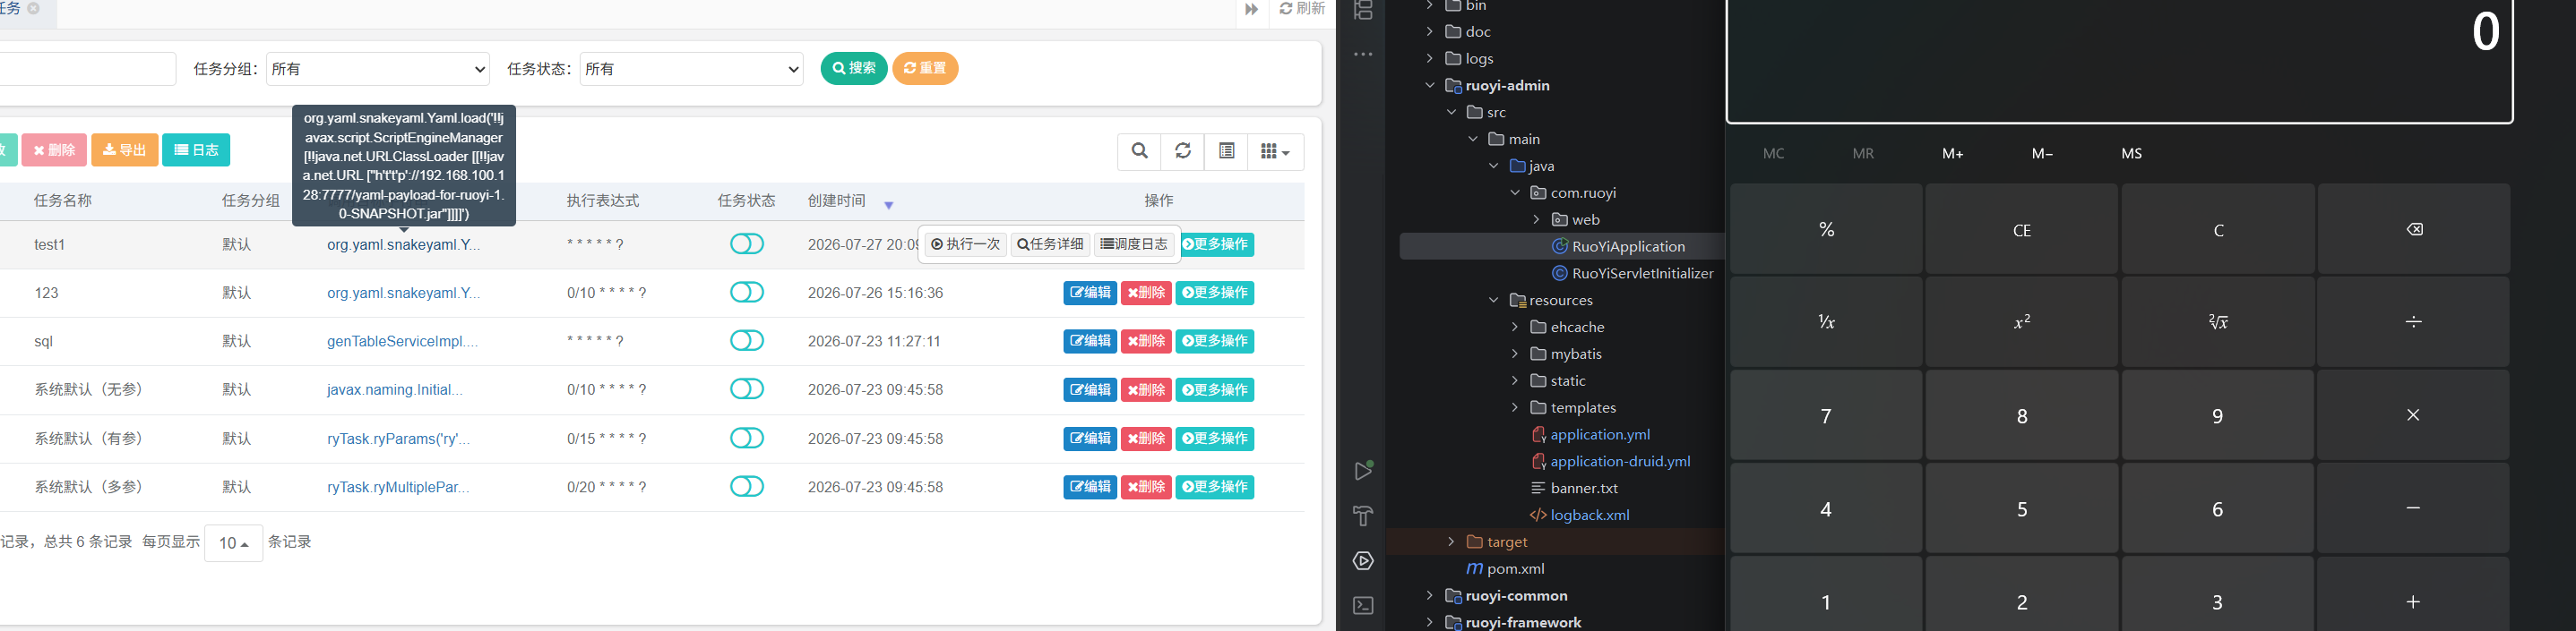
Task: Click the refresh table icon
Action: tap(1183, 150)
